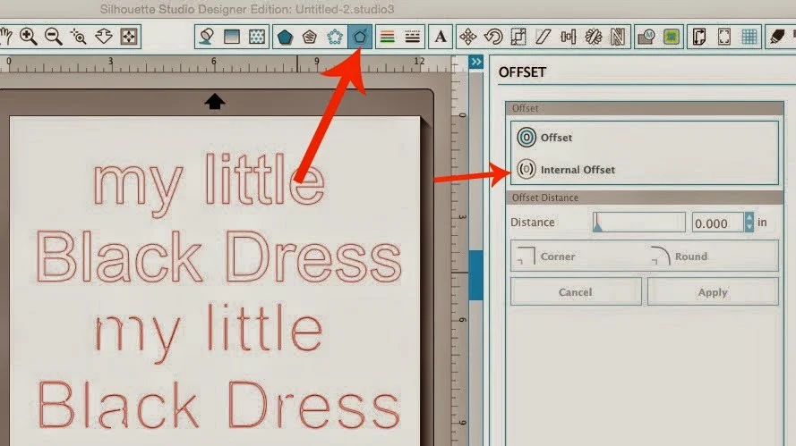Open the dotted pentagon Rhinestone icon
Image resolution: width=796 pixels, height=446 pixels.
(335, 37)
